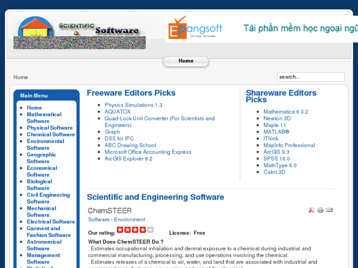Open Microsoft Office Accounting Express link

(x=148, y=152)
